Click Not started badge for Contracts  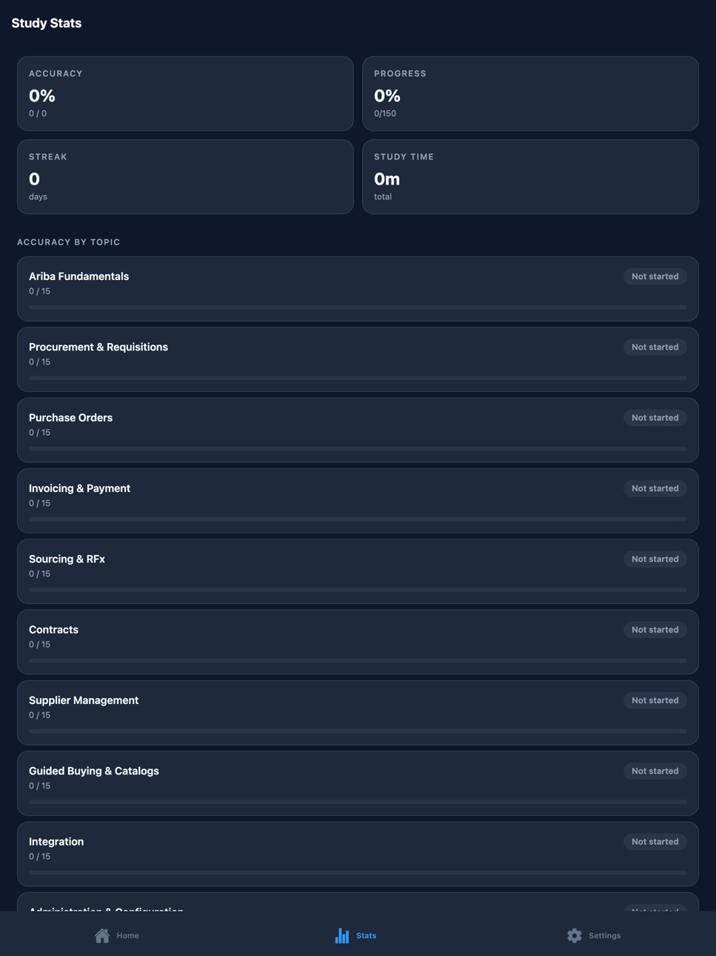tap(655, 630)
